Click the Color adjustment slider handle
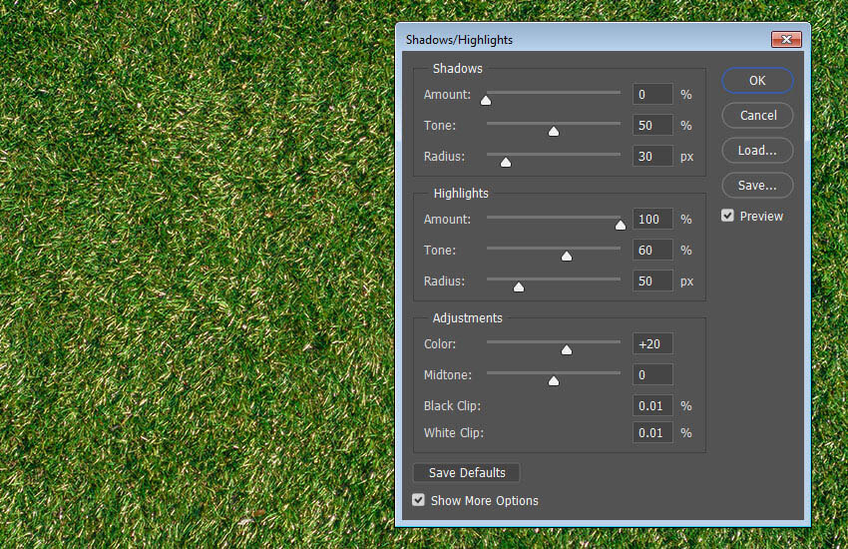The image size is (848, 549). click(567, 348)
